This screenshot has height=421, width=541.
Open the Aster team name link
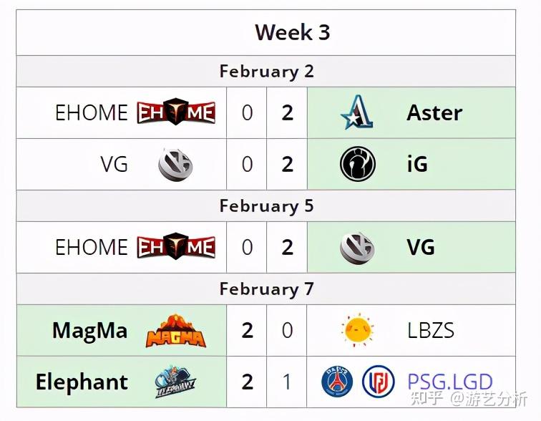(434, 112)
